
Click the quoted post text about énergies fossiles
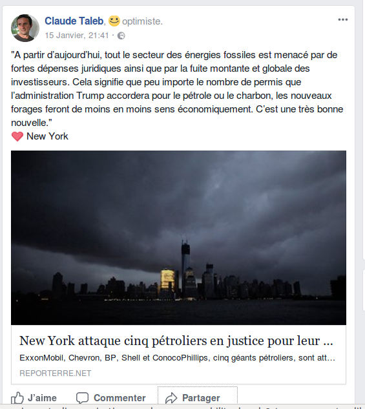pos(177,89)
